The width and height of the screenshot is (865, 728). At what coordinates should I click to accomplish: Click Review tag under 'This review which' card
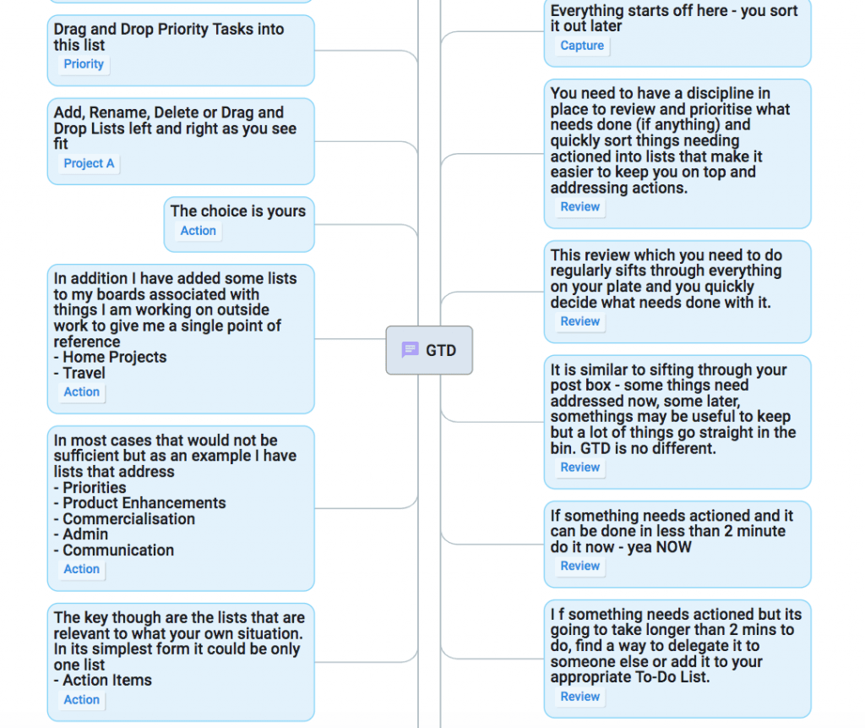[x=579, y=321]
